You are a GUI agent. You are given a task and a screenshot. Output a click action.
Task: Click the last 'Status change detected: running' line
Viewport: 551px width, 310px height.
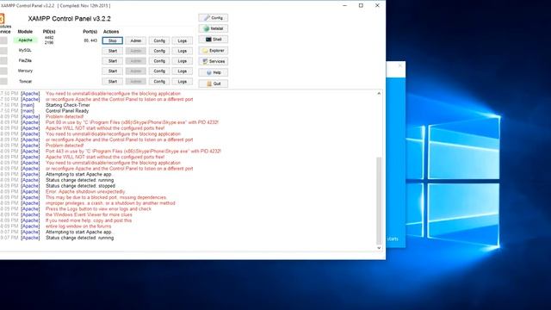coord(80,238)
